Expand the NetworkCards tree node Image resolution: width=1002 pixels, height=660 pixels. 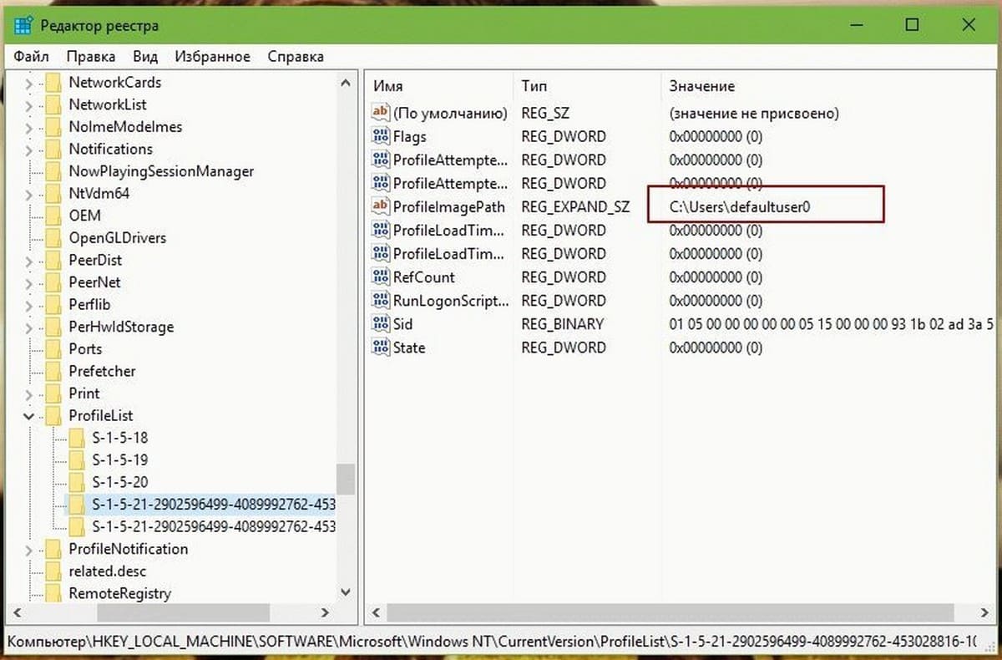(30, 83)
